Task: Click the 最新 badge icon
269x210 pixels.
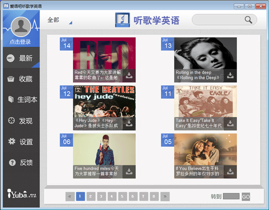Action: 11,58
